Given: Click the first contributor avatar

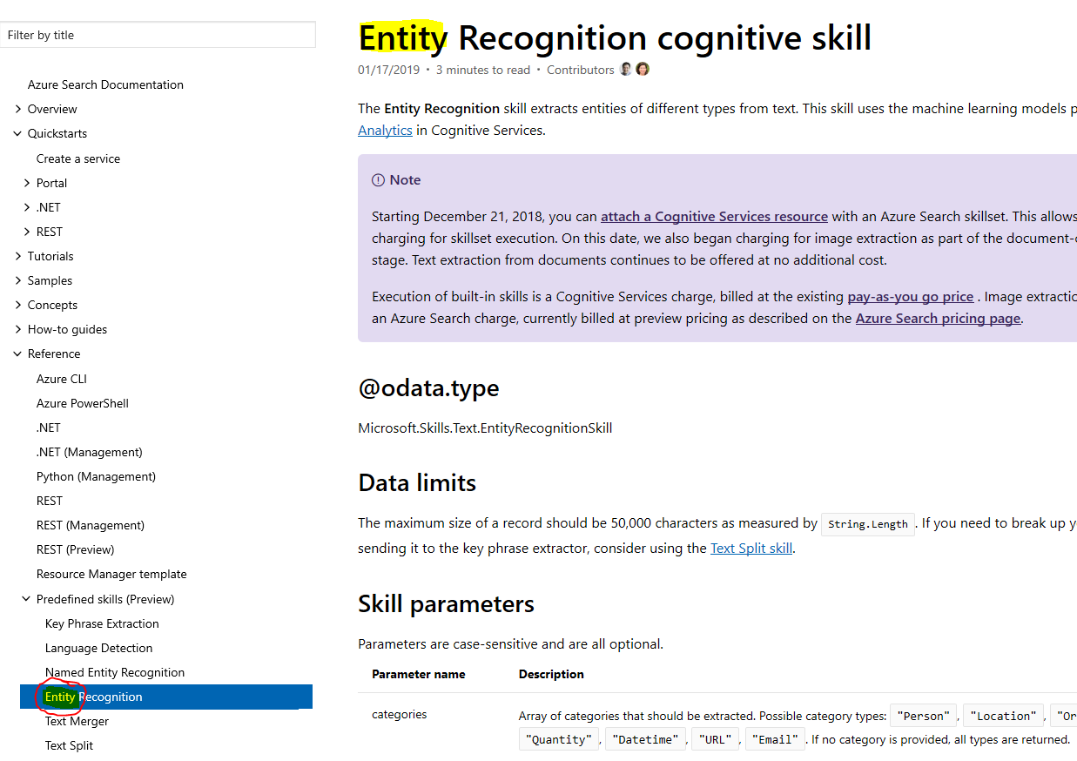Looking at the screenshot, I should (625, 69).
